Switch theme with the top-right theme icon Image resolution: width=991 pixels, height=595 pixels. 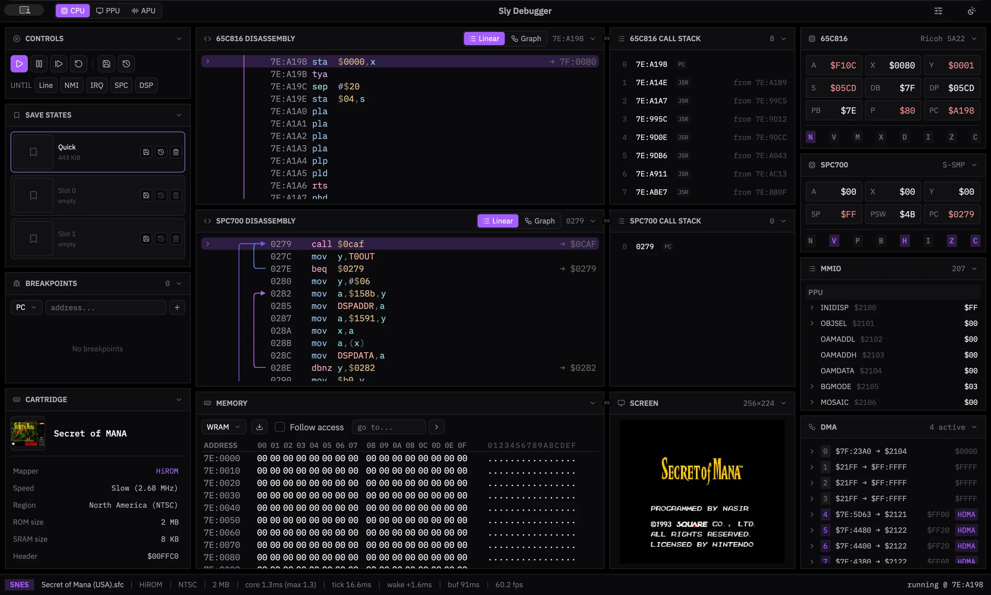[971, 11]
